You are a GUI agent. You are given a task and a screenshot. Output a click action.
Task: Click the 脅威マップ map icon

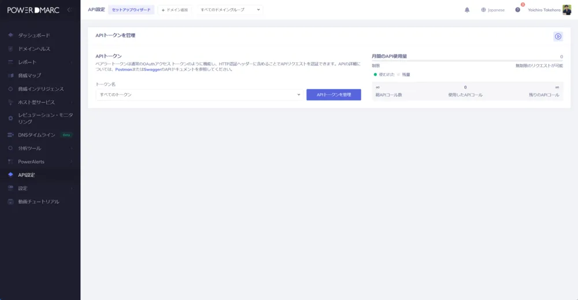pyautogui.click(x=10, y=75)
